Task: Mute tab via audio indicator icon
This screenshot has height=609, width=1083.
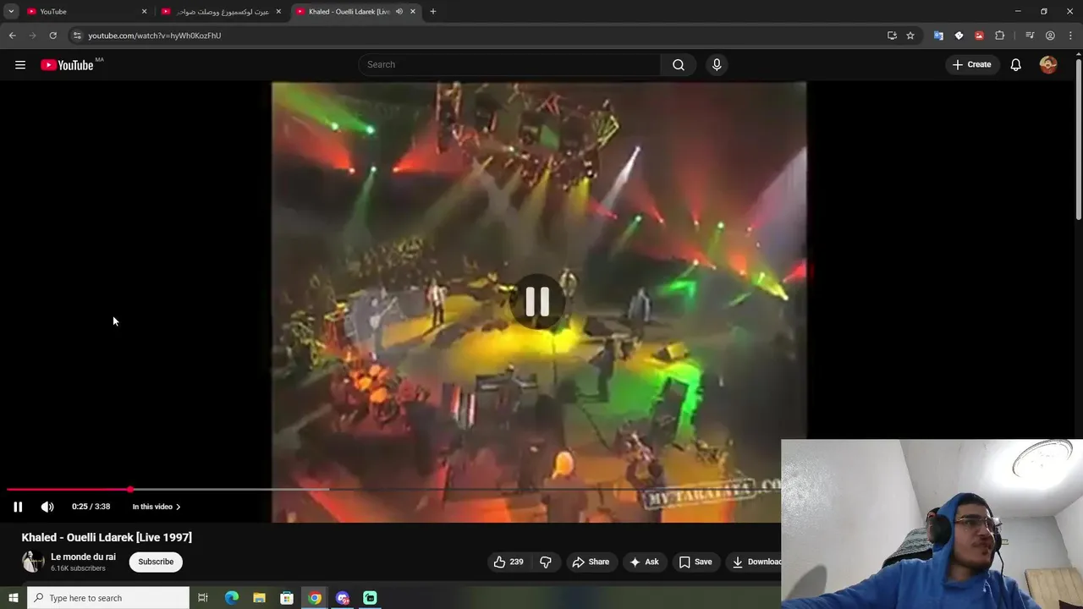Action: click(399, 12)
